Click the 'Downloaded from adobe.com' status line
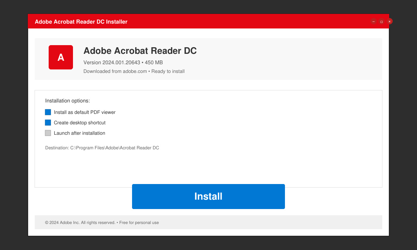The image size is (417, 250). point(134,72)
